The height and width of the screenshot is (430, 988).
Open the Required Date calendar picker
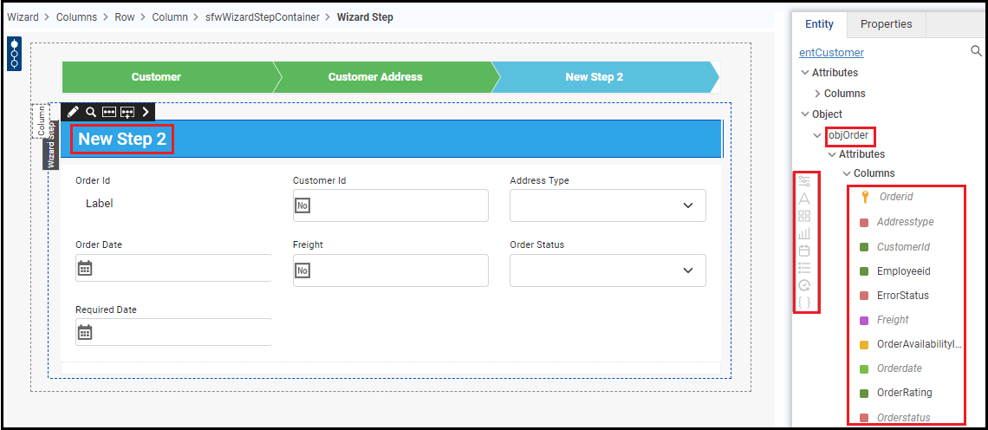[85, 332]
